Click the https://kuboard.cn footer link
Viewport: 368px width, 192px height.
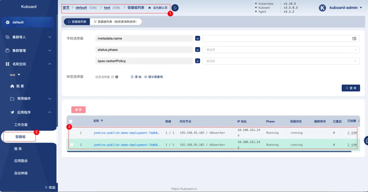point(184,189)
